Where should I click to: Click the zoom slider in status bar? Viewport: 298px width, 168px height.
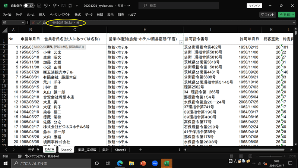(271, 156)
